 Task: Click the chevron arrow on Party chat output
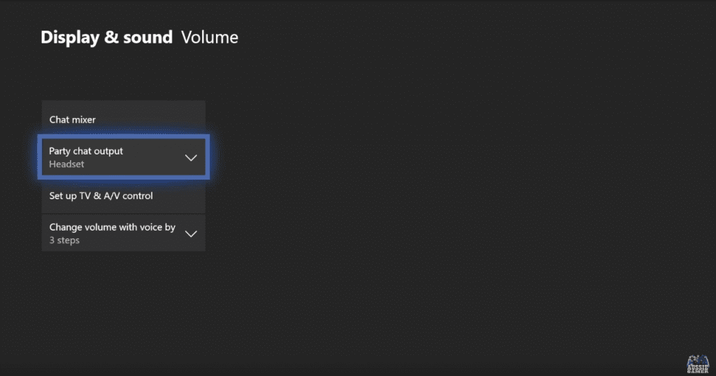191,158
